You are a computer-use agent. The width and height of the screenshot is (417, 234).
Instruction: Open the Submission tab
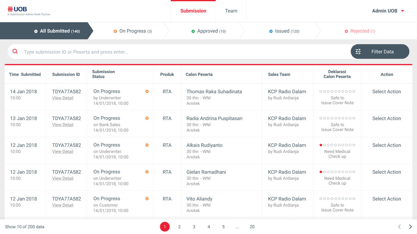pos(193,11)
